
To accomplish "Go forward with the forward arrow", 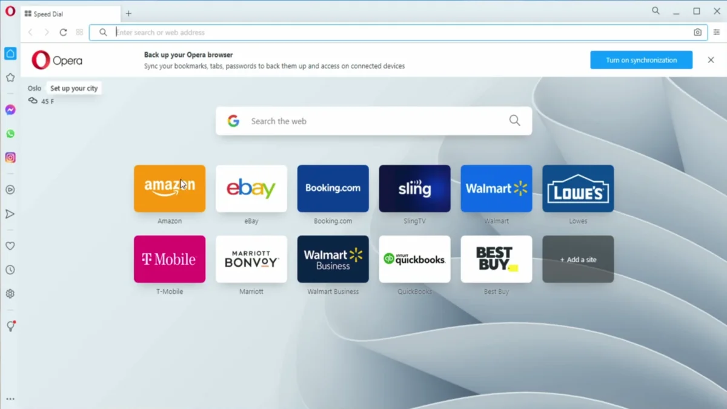I will [47, 32].
